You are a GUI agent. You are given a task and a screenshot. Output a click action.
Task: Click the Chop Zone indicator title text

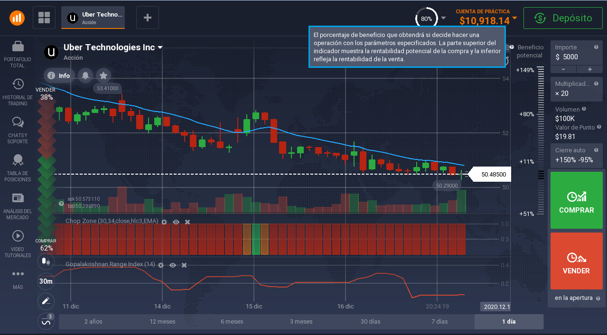[x=112, y=221]
